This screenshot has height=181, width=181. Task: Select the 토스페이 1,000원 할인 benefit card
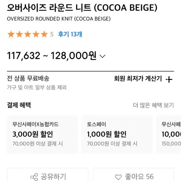[x=117, y=135]
